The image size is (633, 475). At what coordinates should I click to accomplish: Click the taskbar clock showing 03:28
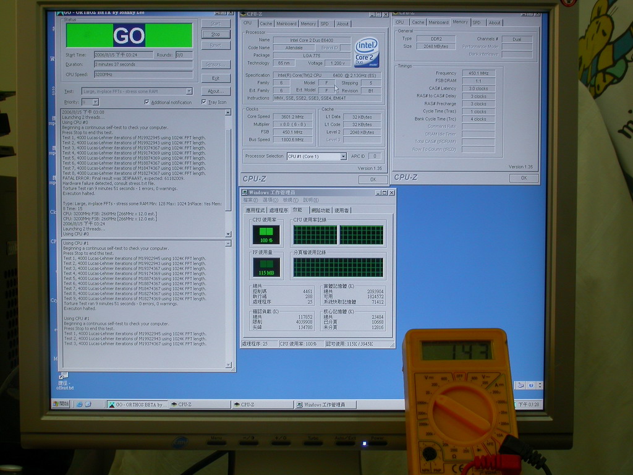coord(529,404)
